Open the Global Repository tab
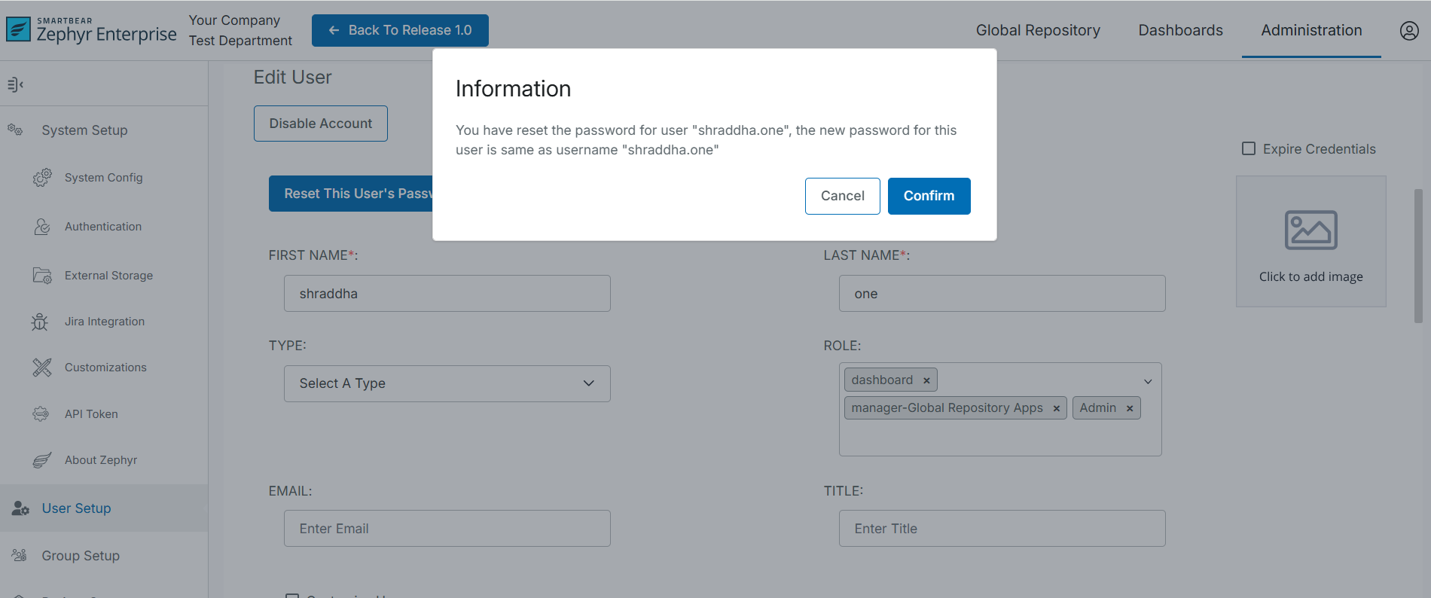This screenshot has width=1431, height=598. tap(1038, 31)
